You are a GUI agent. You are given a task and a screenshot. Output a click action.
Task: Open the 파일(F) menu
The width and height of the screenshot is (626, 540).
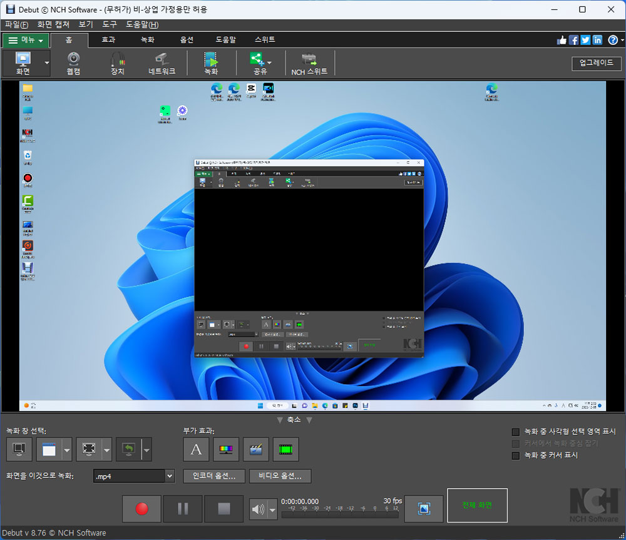pyautogui.click(x=16, y=25)
